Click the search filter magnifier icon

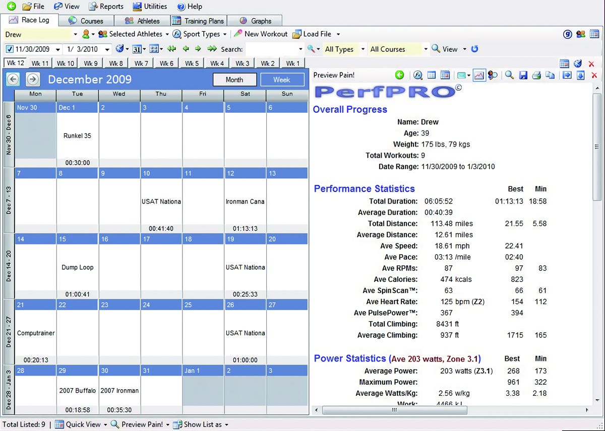312,49
